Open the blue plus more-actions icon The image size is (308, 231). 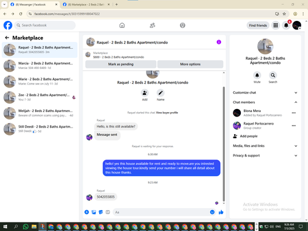point(87,212)
